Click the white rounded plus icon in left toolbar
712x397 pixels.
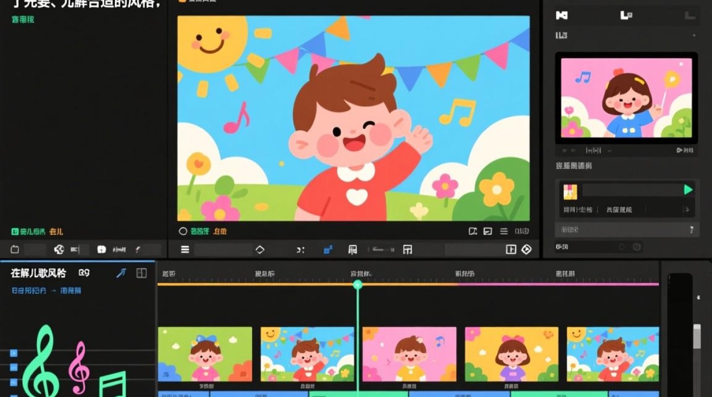click(101, 249)
